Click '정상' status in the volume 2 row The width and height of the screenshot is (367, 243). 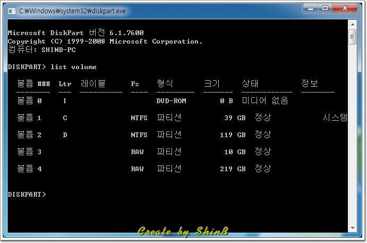tap(262, 135)
